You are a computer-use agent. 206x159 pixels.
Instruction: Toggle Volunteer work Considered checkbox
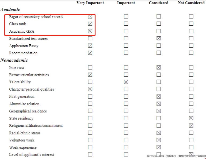(159, 140)
